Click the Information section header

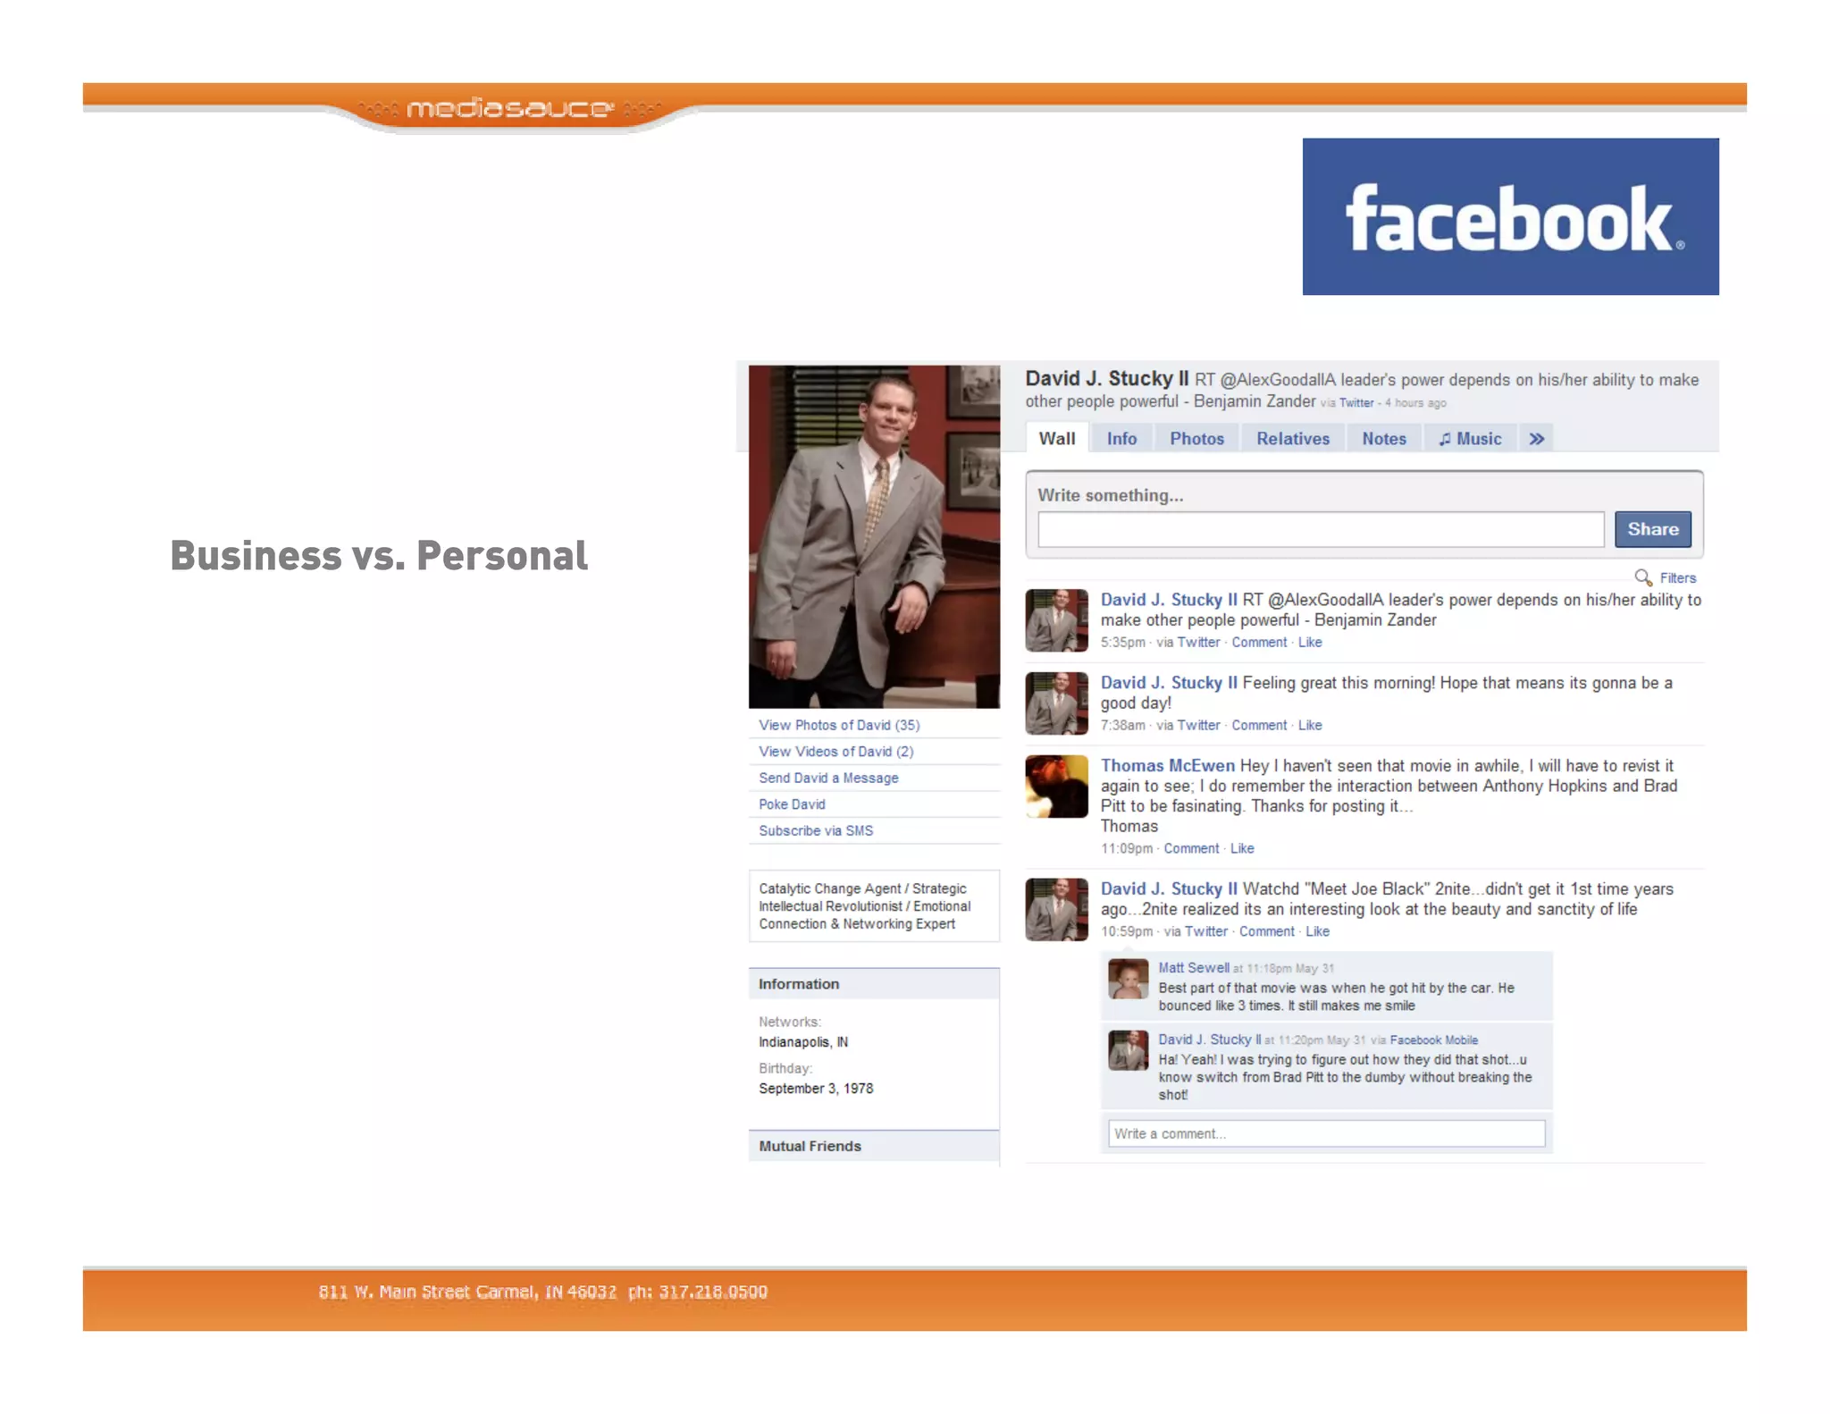[874, 984]
